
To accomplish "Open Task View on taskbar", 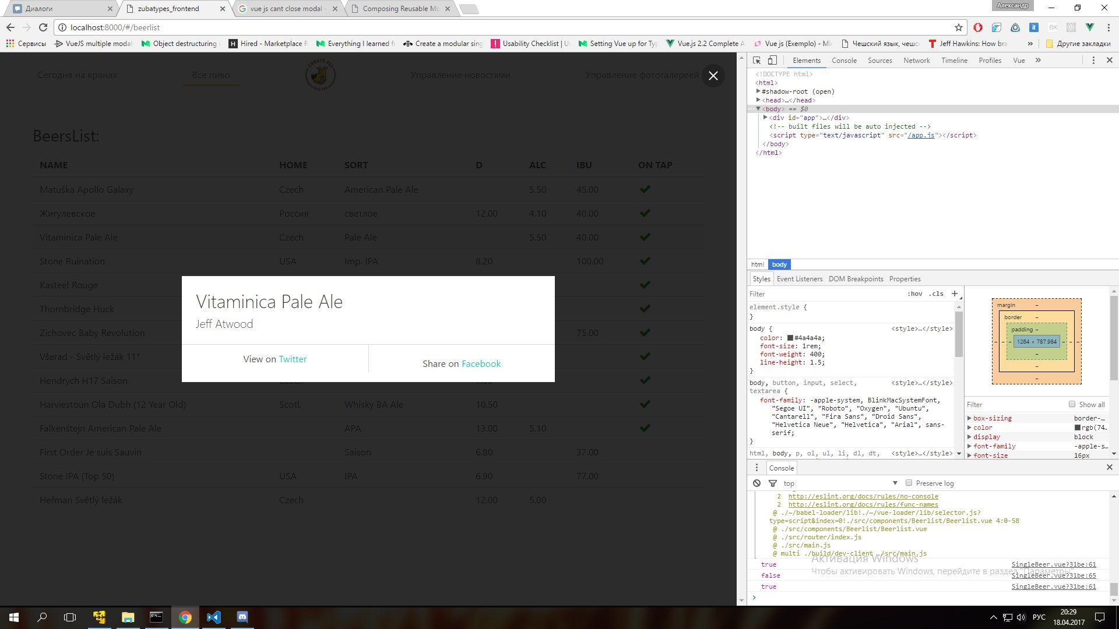I will click(x=70, y=617).
